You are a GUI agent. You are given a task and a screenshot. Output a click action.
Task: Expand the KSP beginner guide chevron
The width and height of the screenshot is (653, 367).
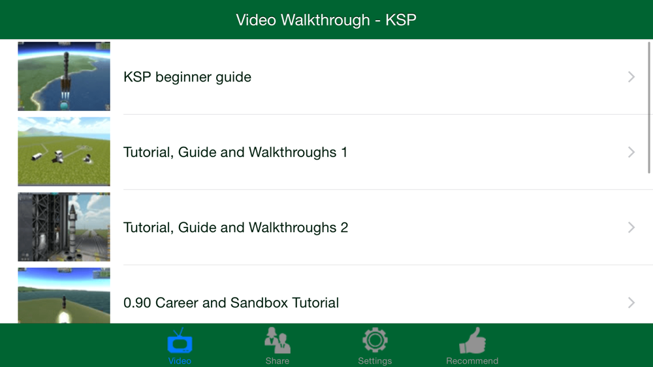point(631,77)
